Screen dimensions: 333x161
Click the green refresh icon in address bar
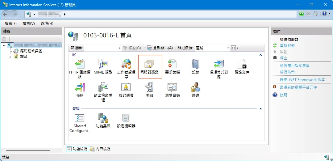[x=301, y=14]
